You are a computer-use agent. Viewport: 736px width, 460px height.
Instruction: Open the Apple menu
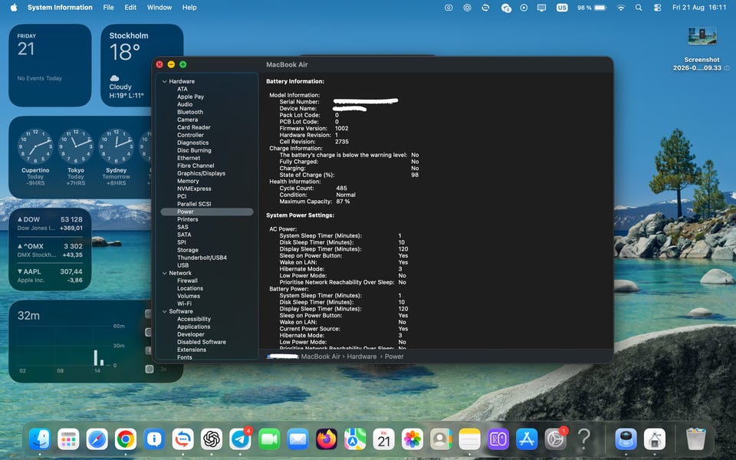14,8
